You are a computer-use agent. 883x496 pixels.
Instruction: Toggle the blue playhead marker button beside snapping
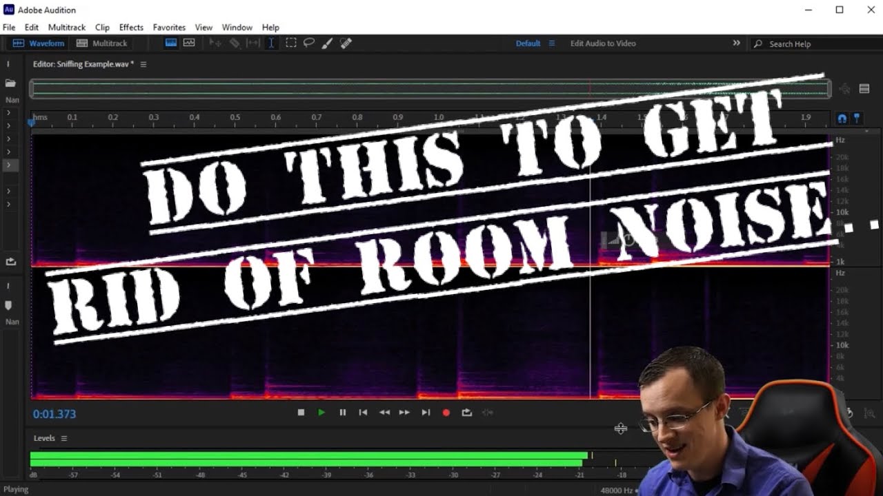pyautogui.click(x=857, y=118)
